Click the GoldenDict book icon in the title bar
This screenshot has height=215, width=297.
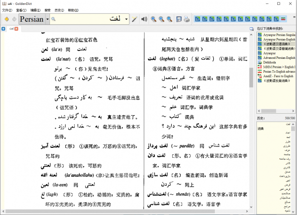point(4,3)
